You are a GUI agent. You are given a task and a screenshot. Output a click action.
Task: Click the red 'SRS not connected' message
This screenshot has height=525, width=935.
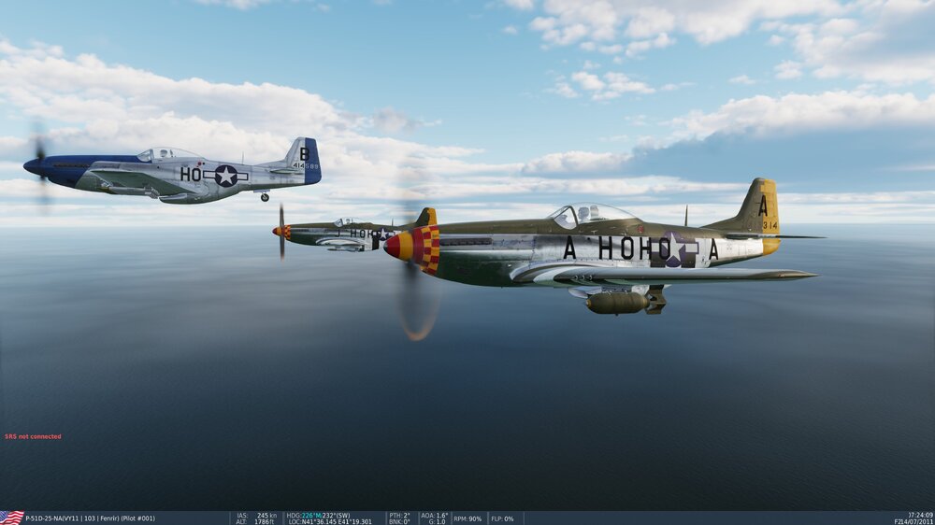click(33, 436)
